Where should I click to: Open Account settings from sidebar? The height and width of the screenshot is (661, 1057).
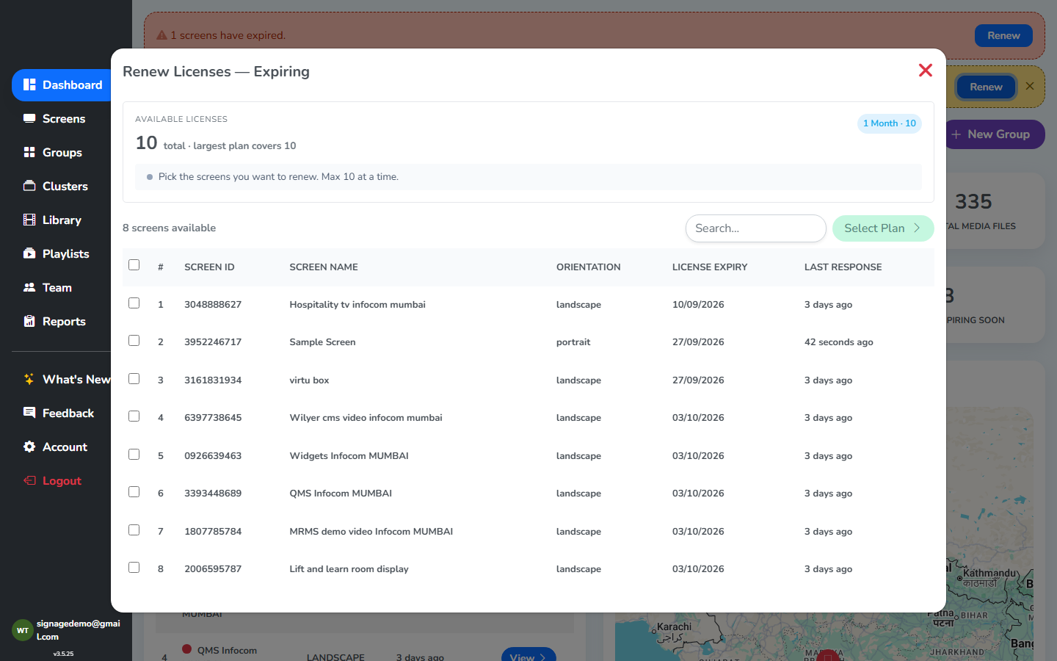coord(63,447)
